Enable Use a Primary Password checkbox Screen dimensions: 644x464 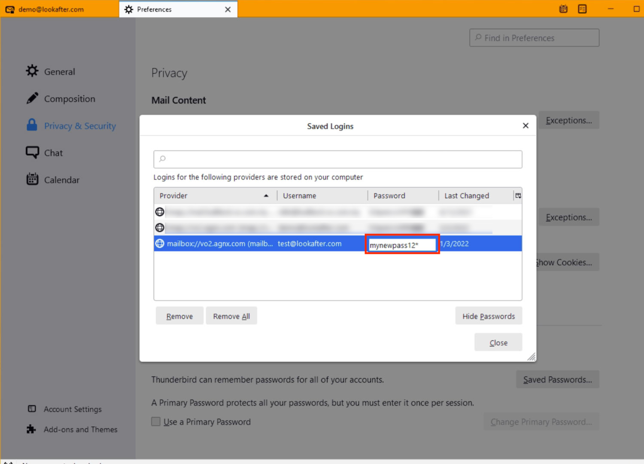tap(156, 421)
